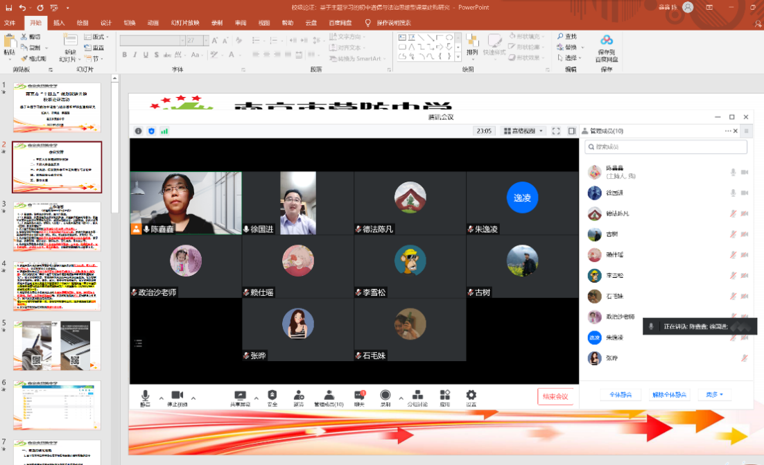Image resolution: width=764 pixels, height=465 pixels.
Task: Click the blue security shield status icon
Action: (152, 131)
